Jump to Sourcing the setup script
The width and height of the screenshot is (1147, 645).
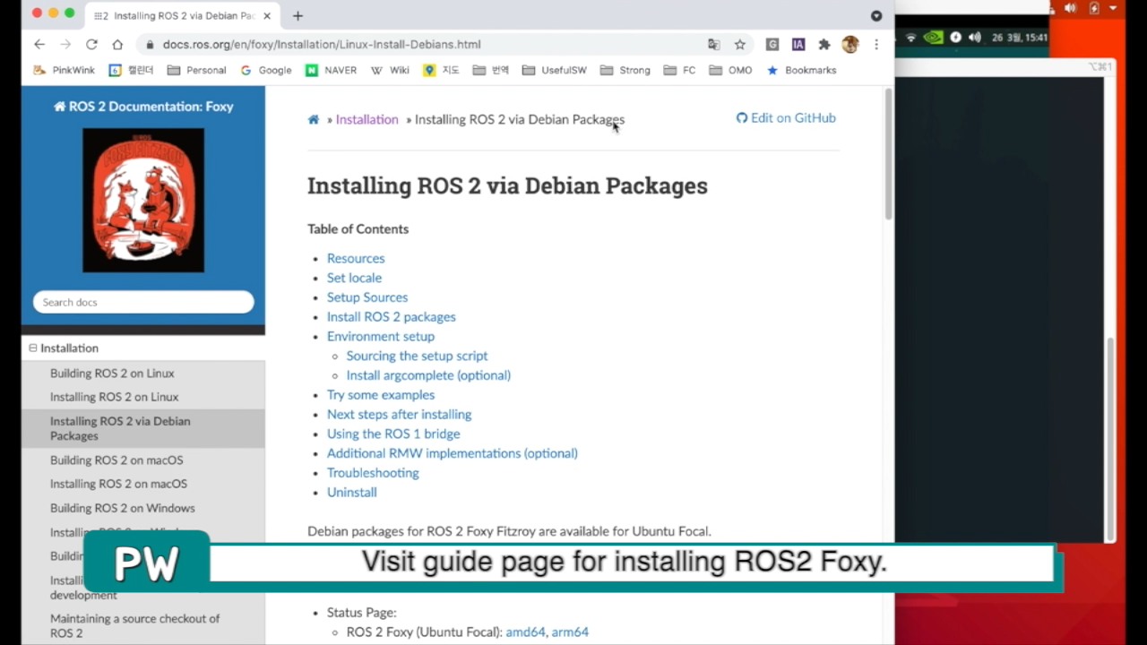(x=417, y=356)
